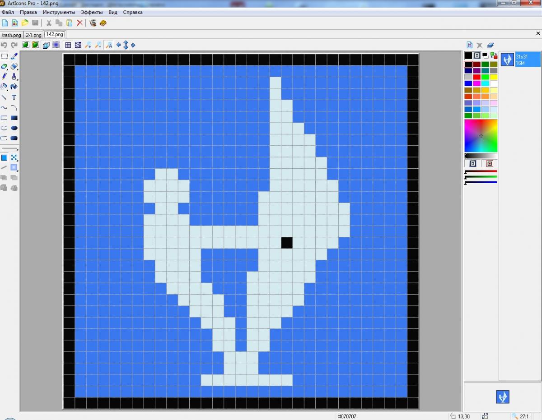This screenshot has width=542, height=420.
Task: Open the Эффекты menu
Action: [92, 12]
